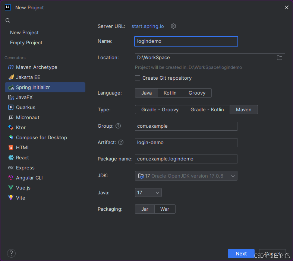Click the sidebar search field

(45, 20)
